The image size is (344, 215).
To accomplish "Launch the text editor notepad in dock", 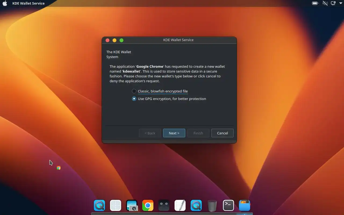I will tap(180, 206).
